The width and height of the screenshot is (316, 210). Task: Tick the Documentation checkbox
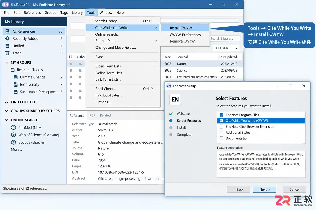(221, 138)
